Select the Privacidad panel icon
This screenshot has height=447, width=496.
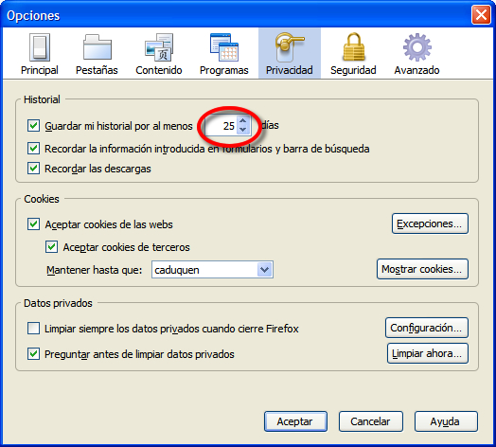click(290, 54)
